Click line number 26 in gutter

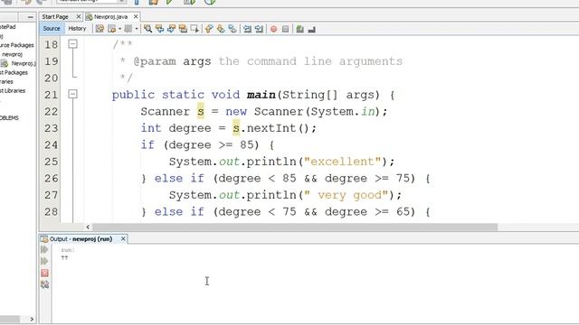click(51, 179)
